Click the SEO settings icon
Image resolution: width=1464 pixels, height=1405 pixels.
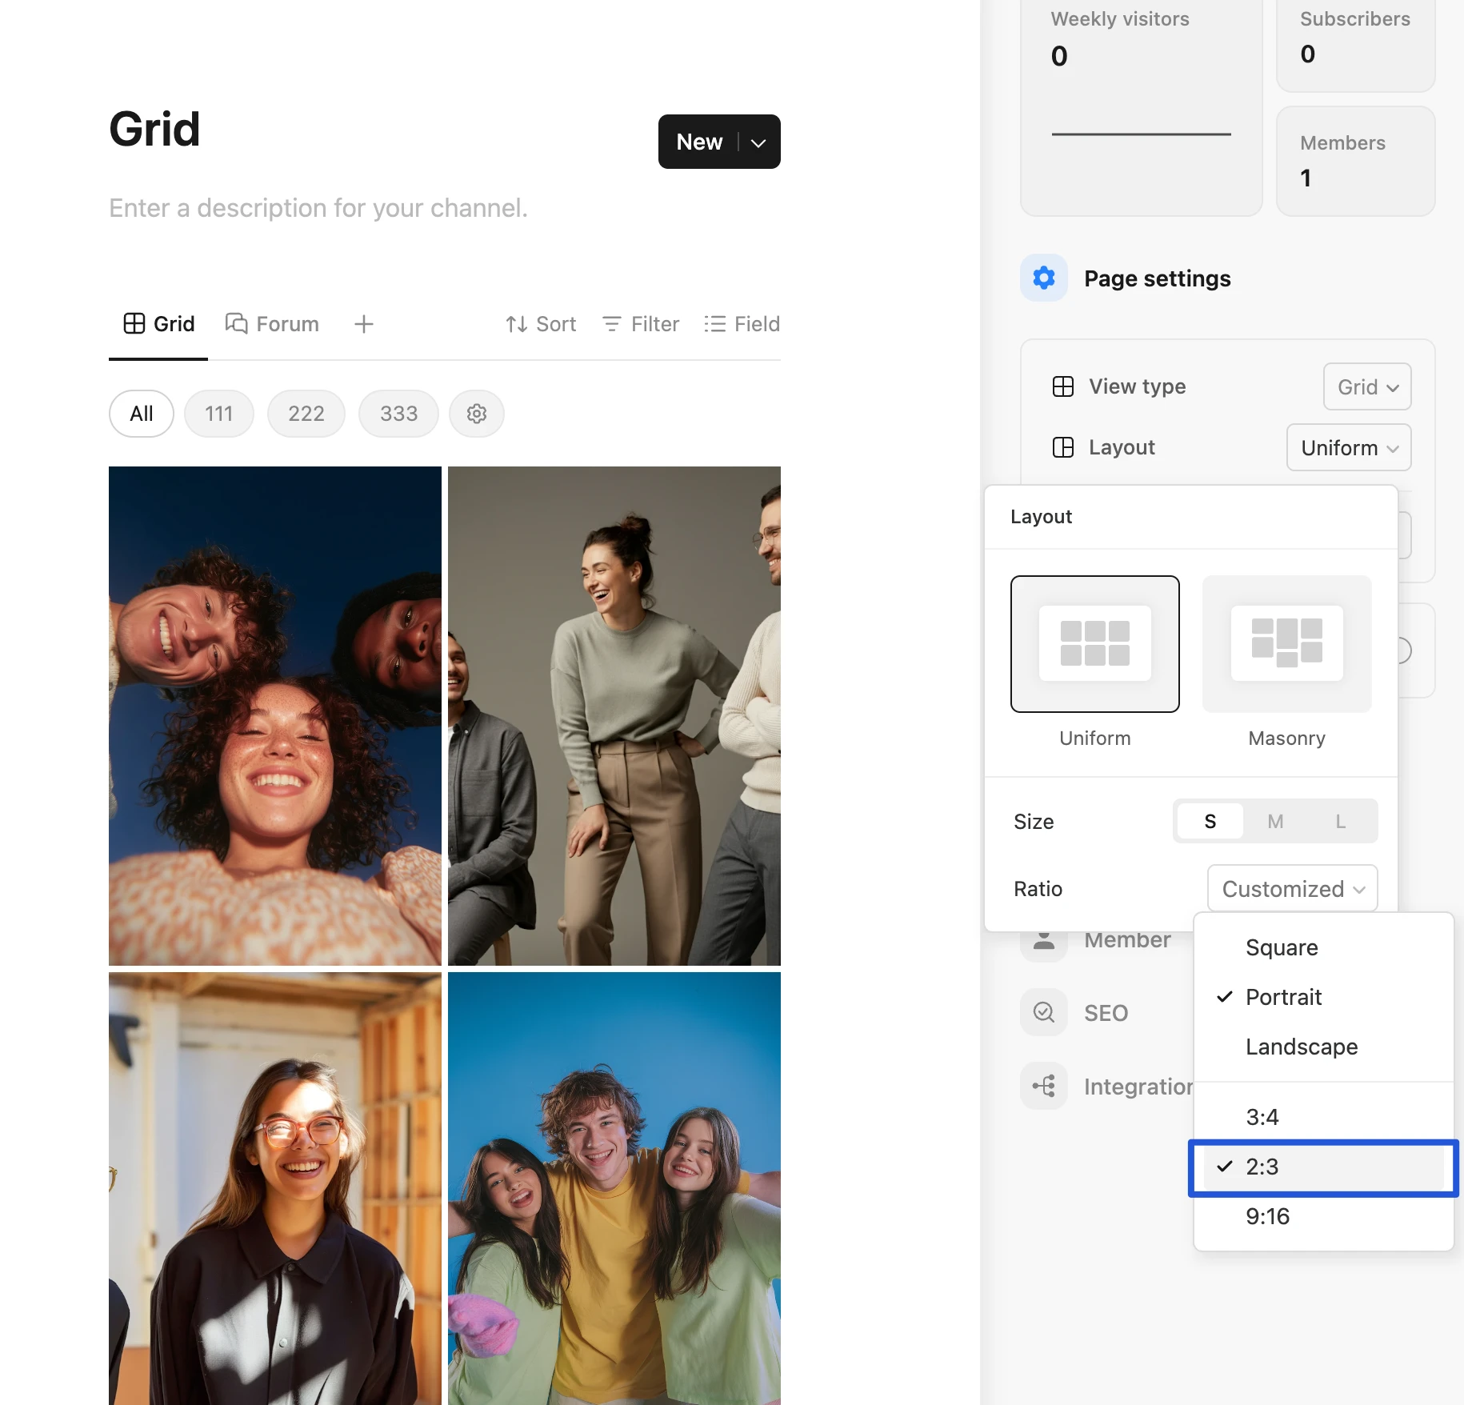[1043, 1012]
